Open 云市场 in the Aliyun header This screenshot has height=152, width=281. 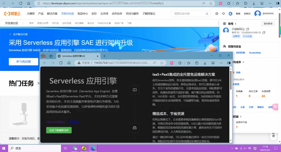click(104, 14)
